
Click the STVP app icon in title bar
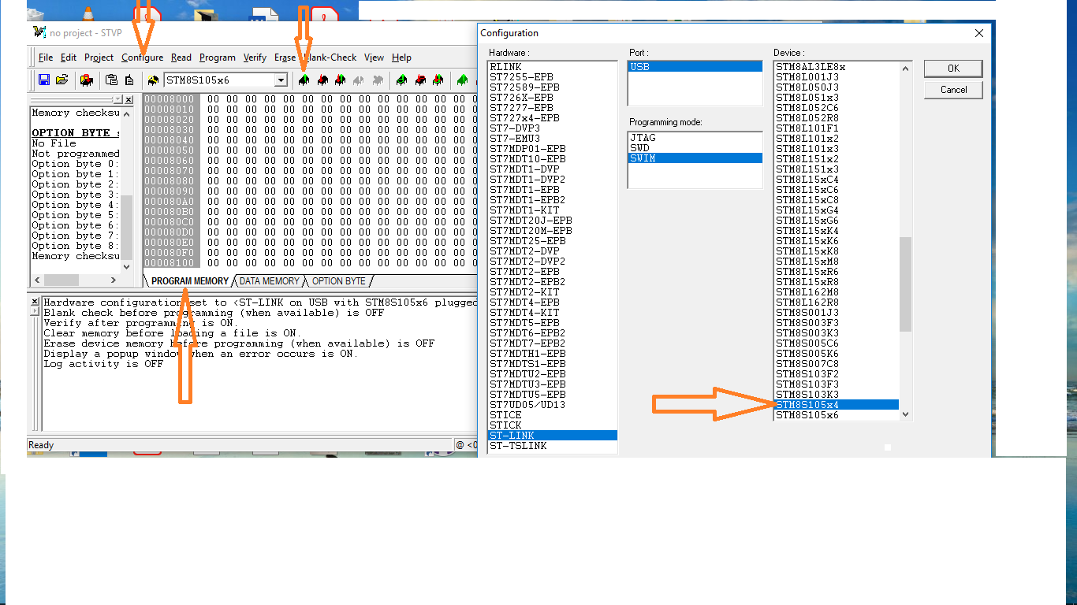pos(39,32)
